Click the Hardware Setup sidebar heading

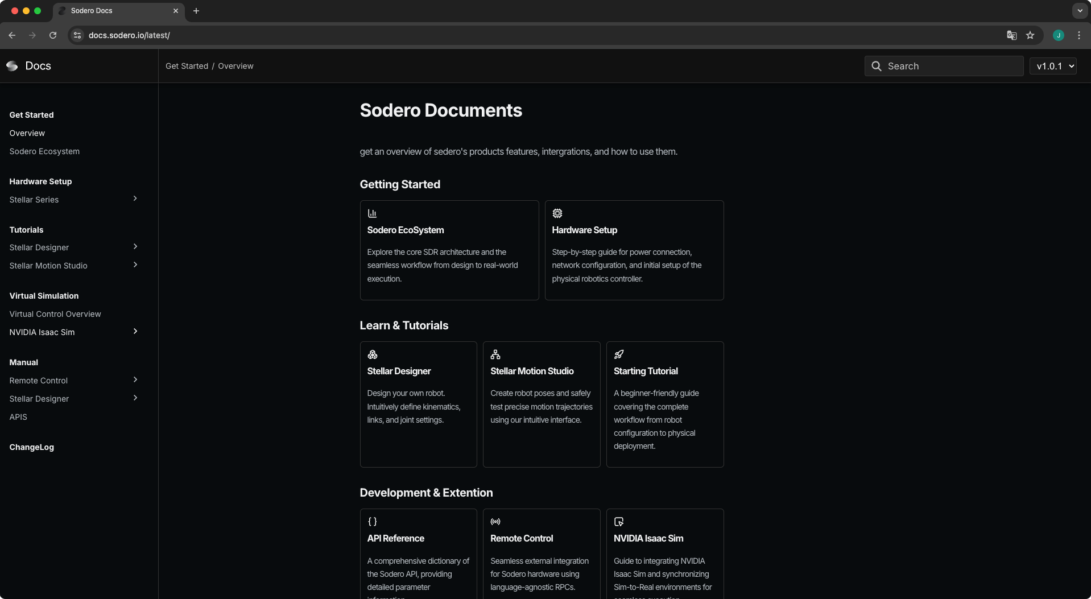pyautogui.click(x=40, y=181)
